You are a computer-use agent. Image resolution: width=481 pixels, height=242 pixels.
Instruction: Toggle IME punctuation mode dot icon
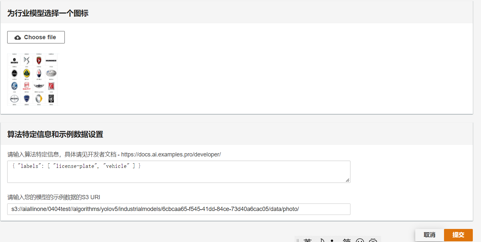coord(332,240)
